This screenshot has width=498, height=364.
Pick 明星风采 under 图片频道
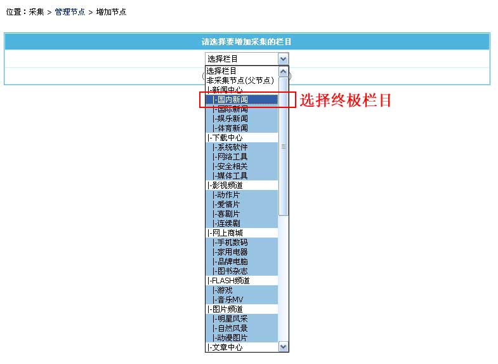(x=232, y=319)
